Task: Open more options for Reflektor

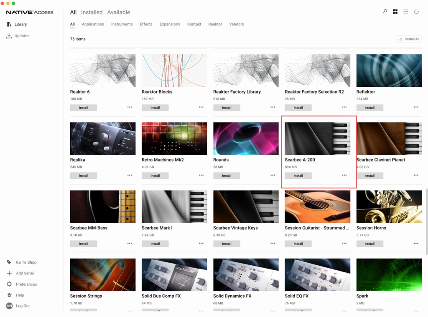Action: coord(416,107)
